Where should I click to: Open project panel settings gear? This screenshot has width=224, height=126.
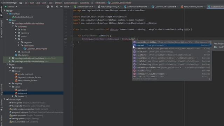(57, 7)
